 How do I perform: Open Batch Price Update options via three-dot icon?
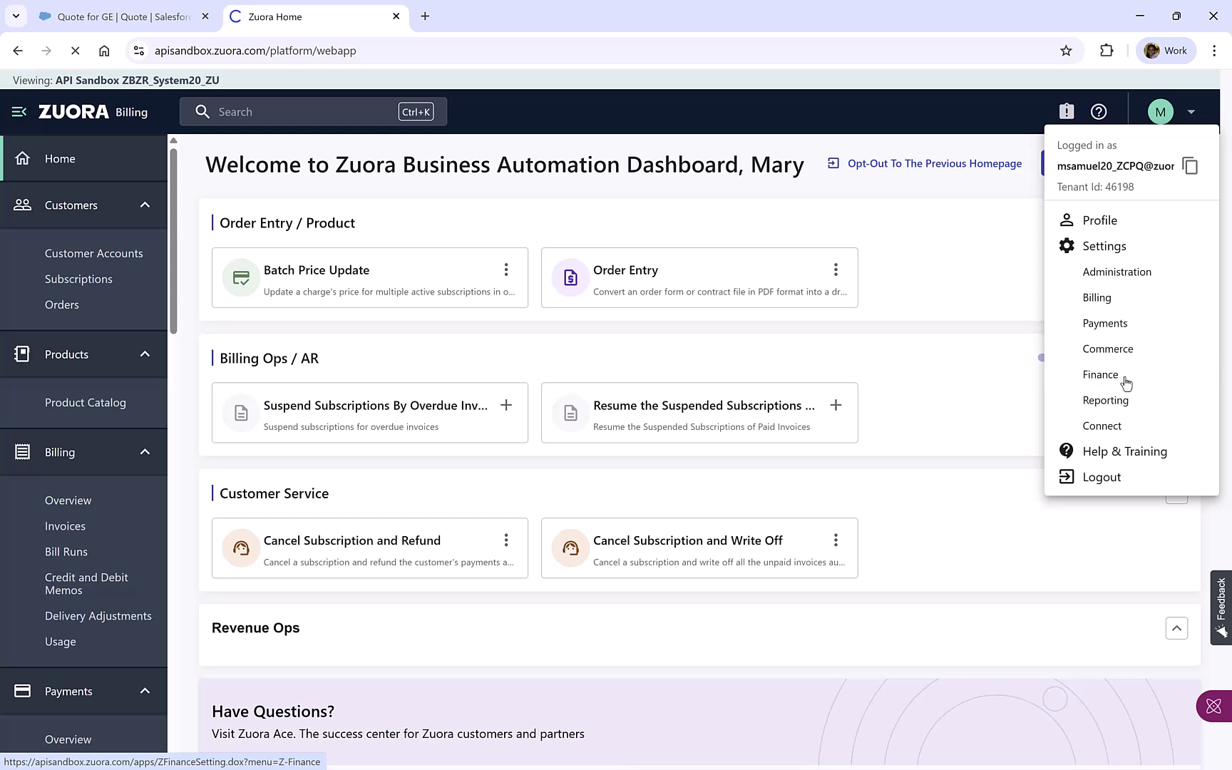pos(506,269)
